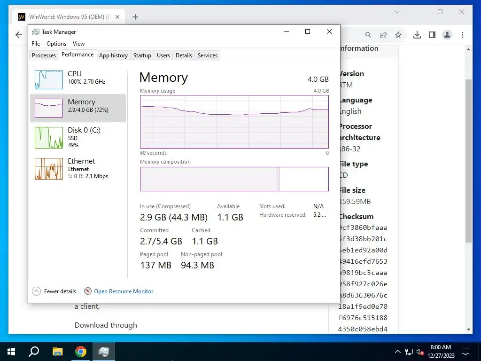Image resolution: width=481 pixels, height=361 pixels.
Task: Click the Available 1.1 GB value
Action: [x=230, y=217]
